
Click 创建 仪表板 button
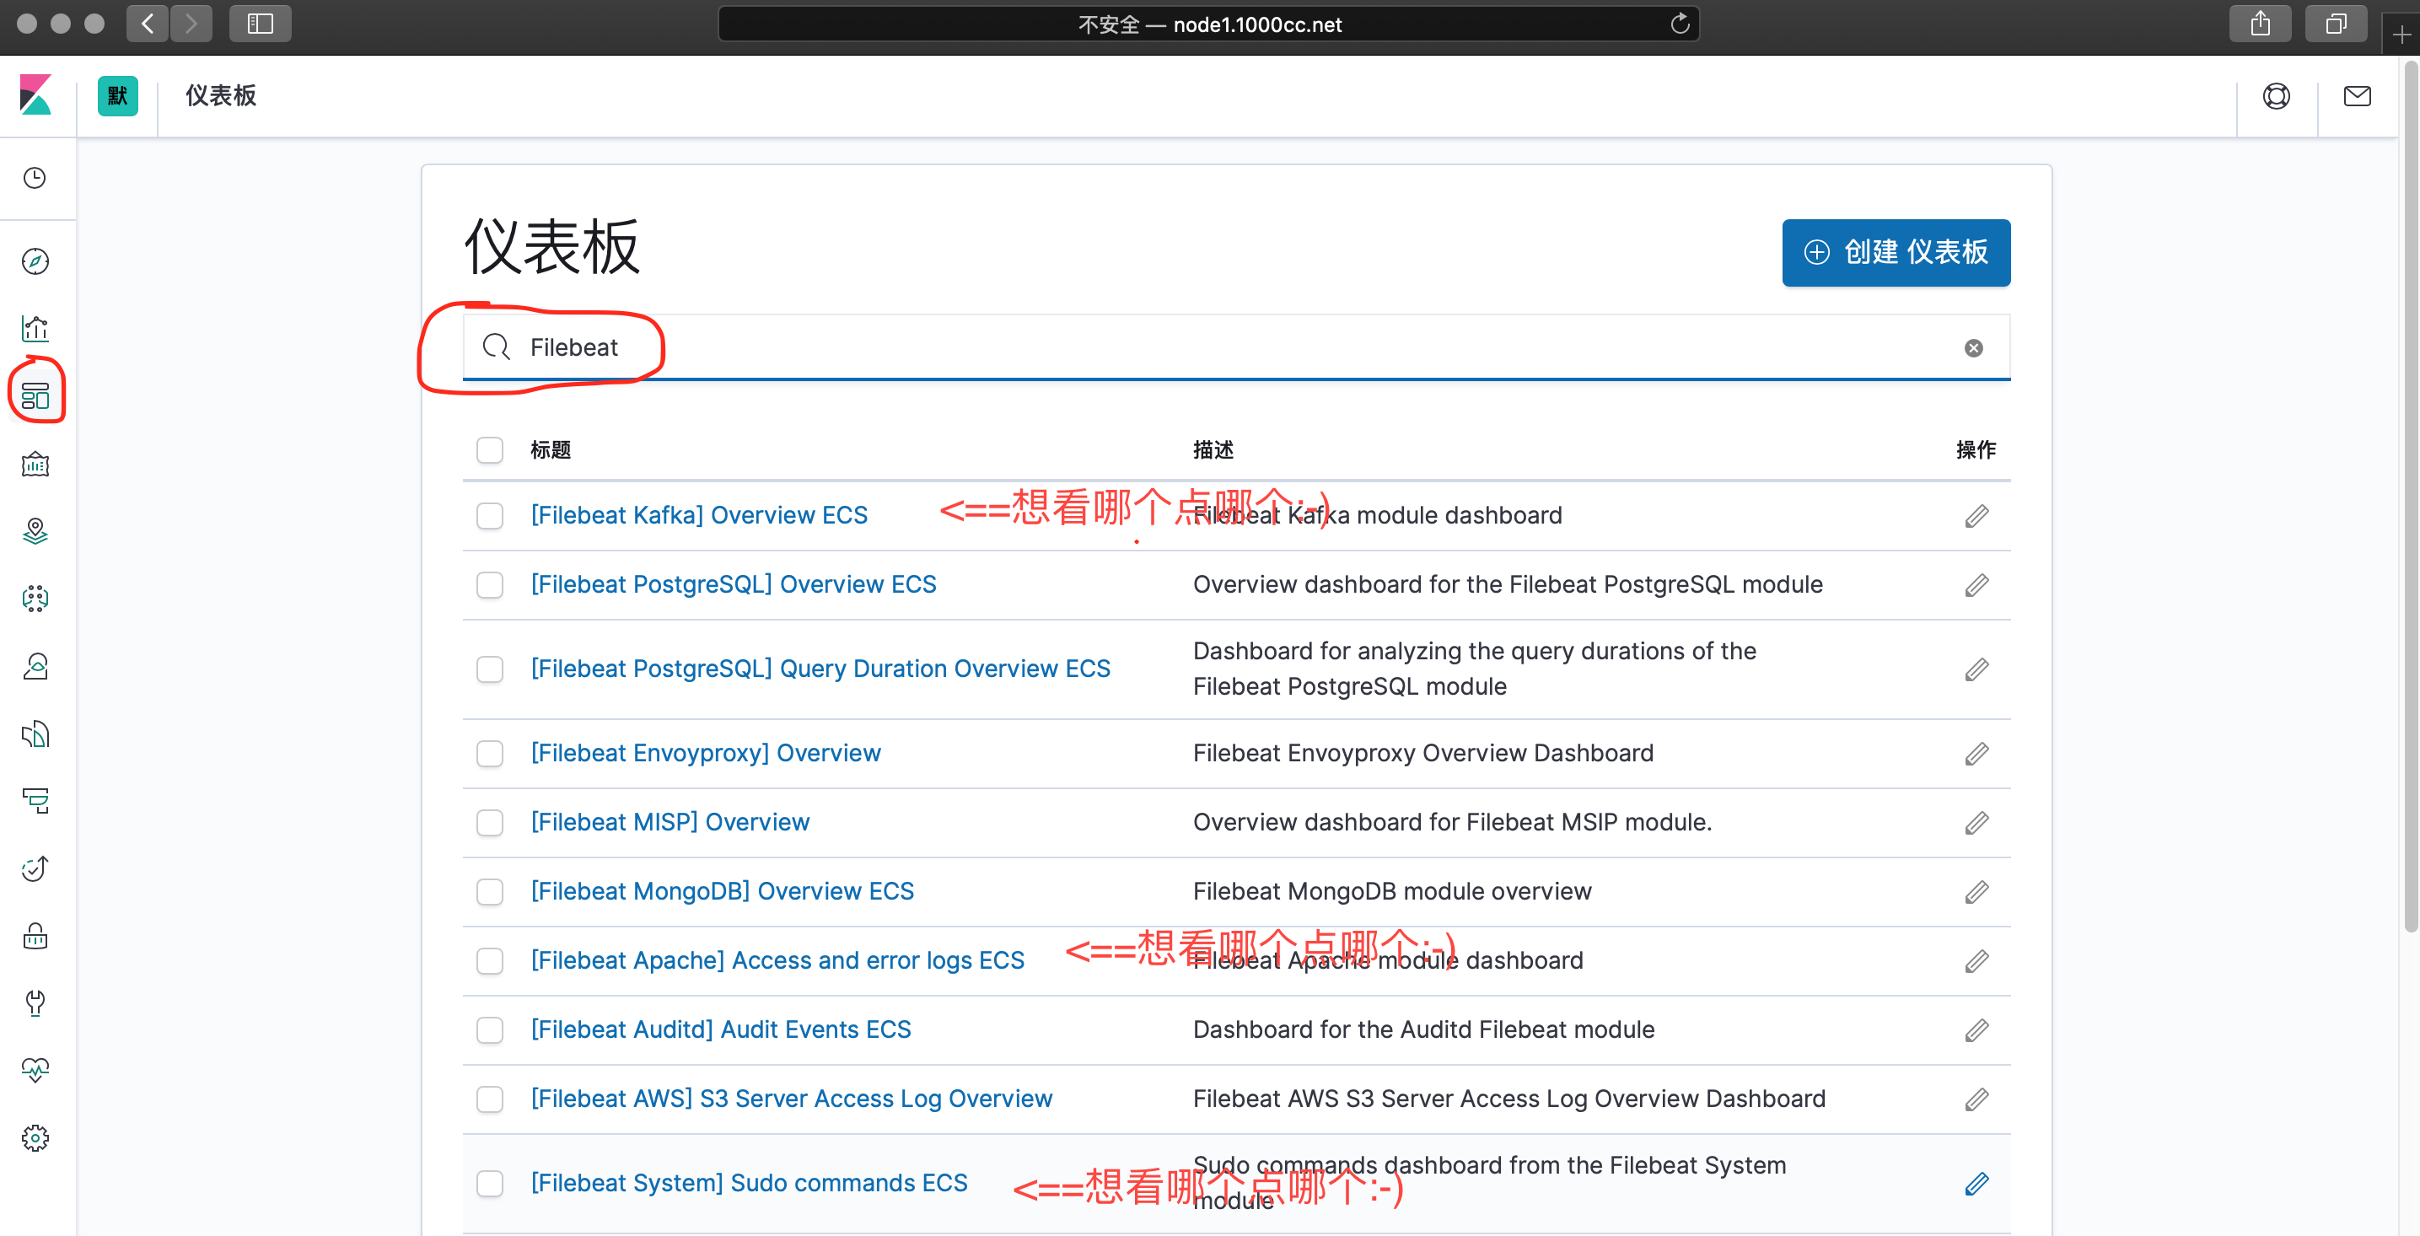[1895, 253]
